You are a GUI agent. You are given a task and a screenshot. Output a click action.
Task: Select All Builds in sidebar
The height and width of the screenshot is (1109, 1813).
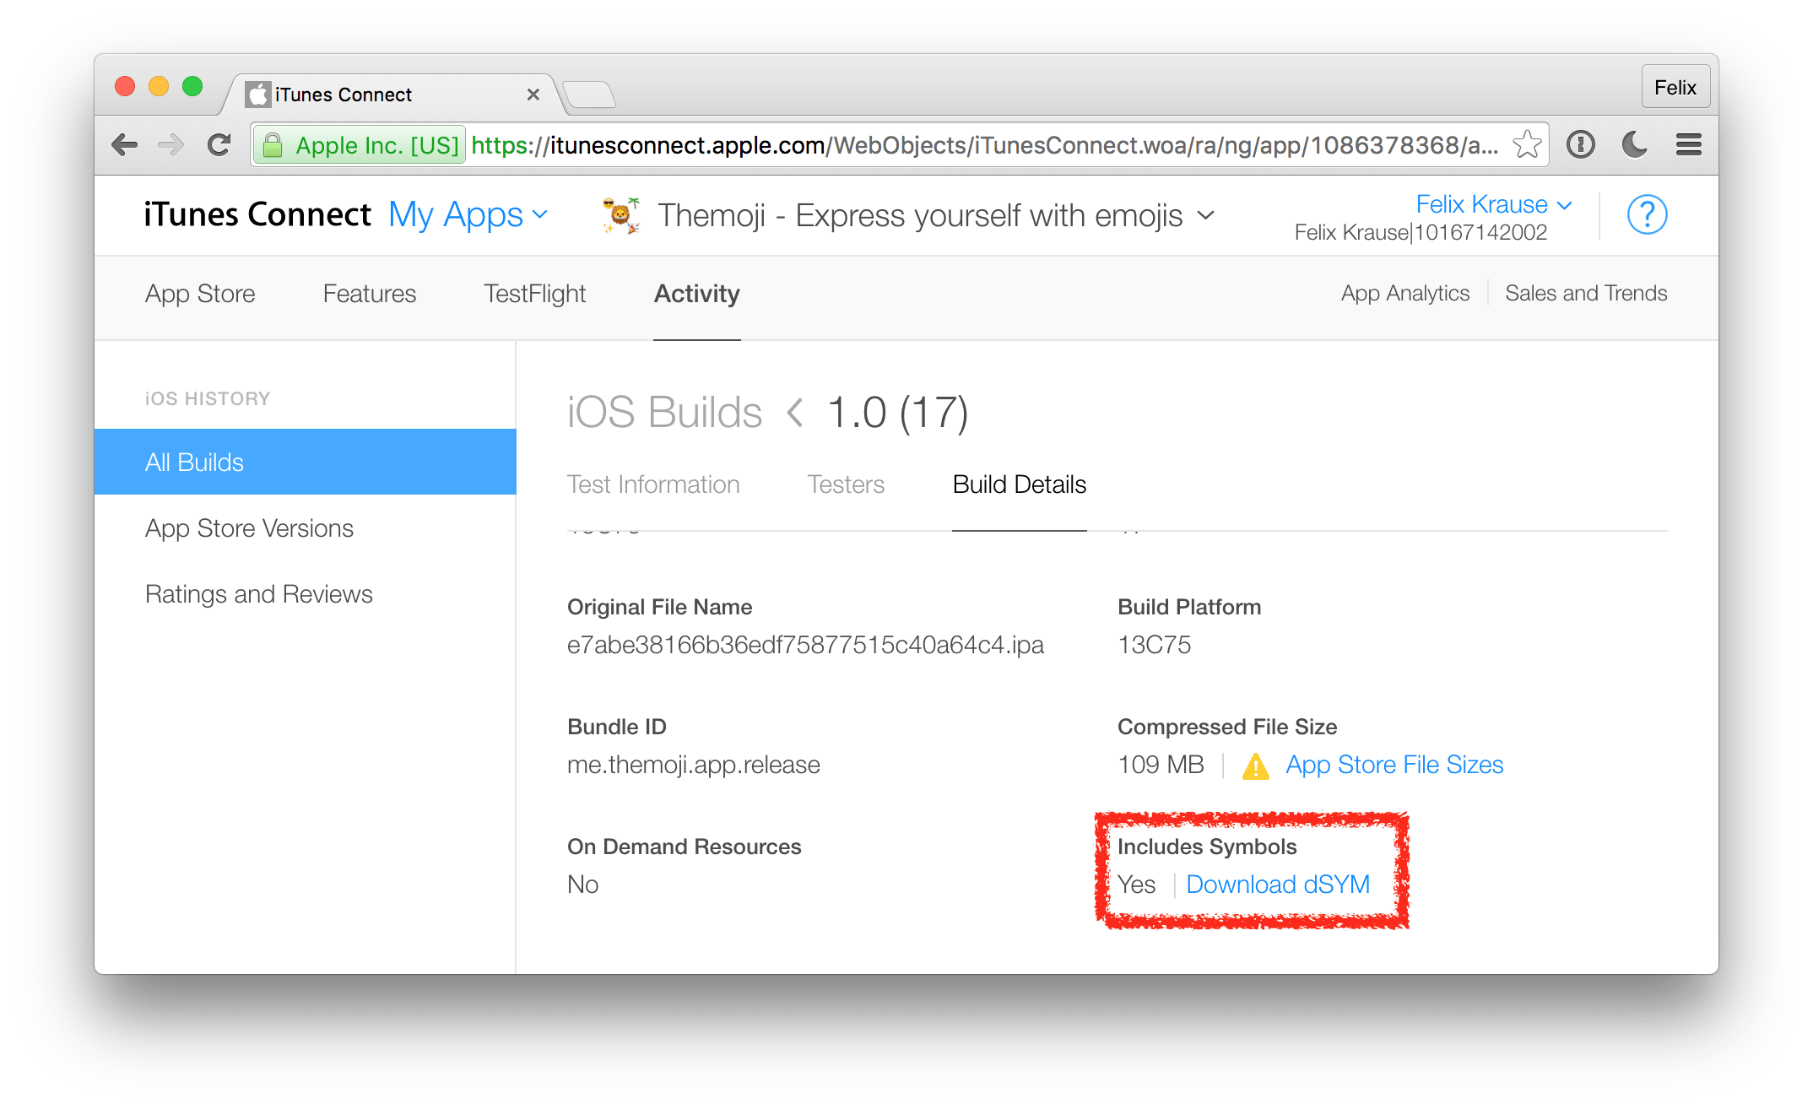point(306,462)
